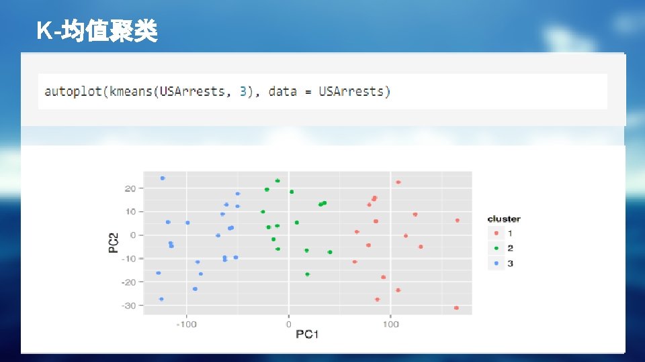This screenshot has width=645, height=362.
Task: Click the 0 tick on x-axis
Action: click(x=288, y=324)
